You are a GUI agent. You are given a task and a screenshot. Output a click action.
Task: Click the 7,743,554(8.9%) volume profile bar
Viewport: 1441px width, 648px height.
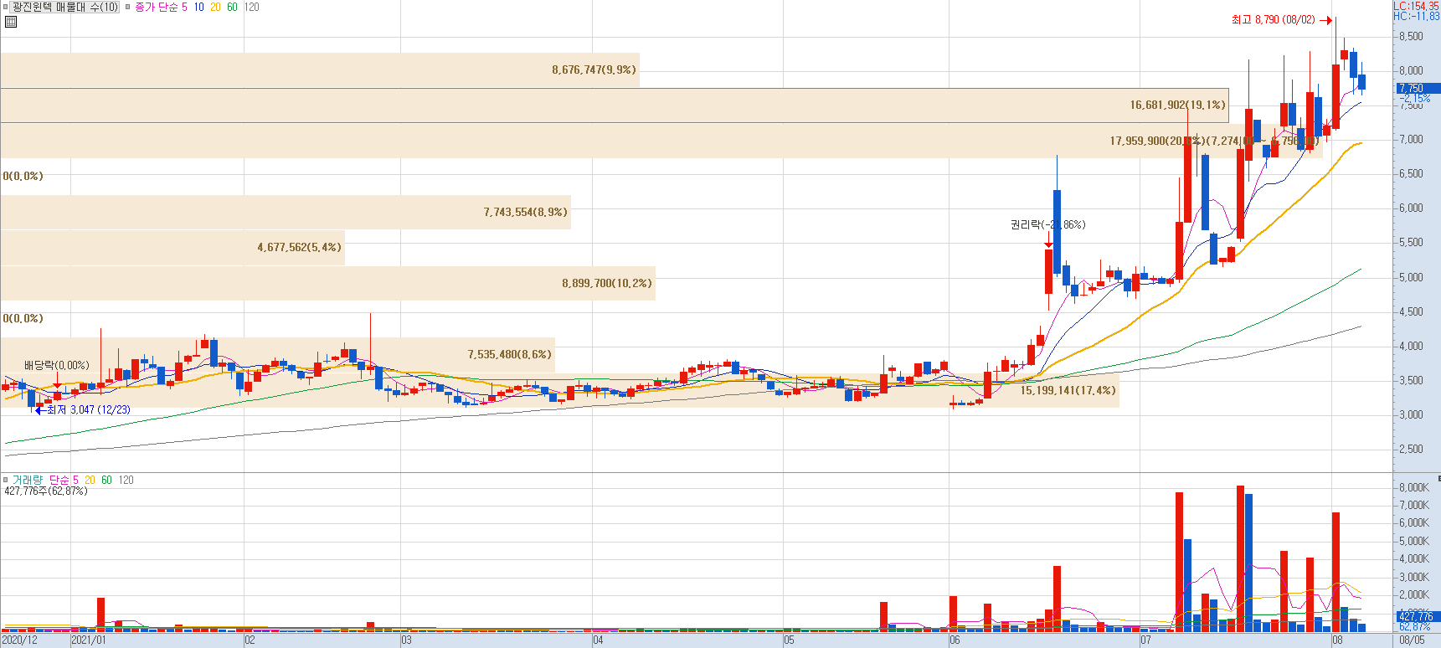point(285,212)
